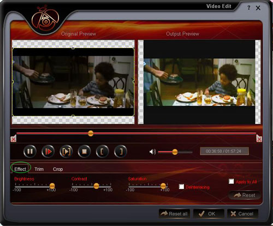Viewport: 273px width, 226px height.
Task: Click the Output Preview heading
Action: pos(182,34)
